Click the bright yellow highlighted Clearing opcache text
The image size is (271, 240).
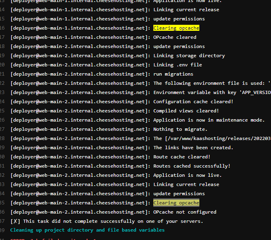pos(176,28)
